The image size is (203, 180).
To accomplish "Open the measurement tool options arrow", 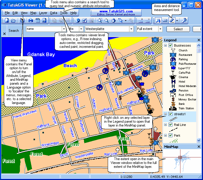I will click(177, 20).
